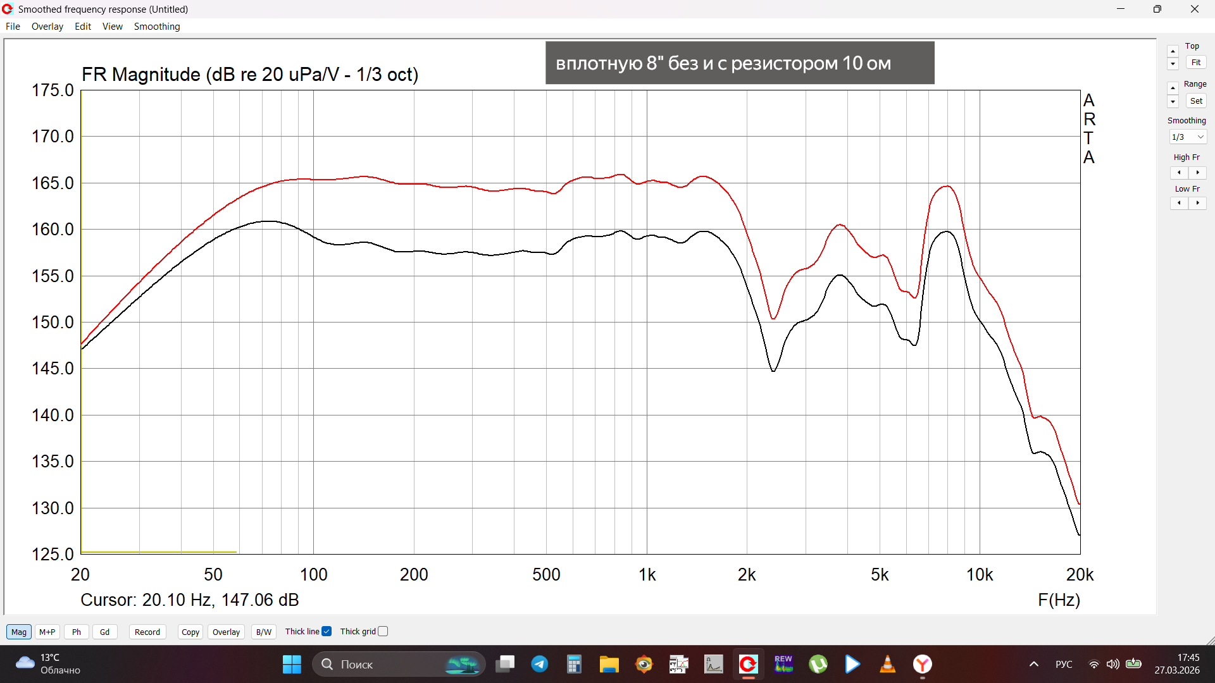Show hidden system tray icons
The width and height of the screenshot is (1215, 683).
[x=1033, y=664]
